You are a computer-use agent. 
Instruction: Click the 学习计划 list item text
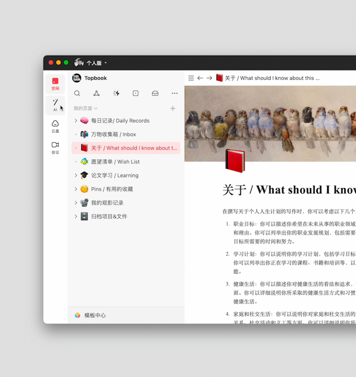pyautogui.click(x=294, y=263)
